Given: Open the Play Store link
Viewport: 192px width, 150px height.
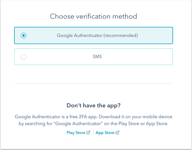Looking at the screenshot, I should (x=76, y=132).
